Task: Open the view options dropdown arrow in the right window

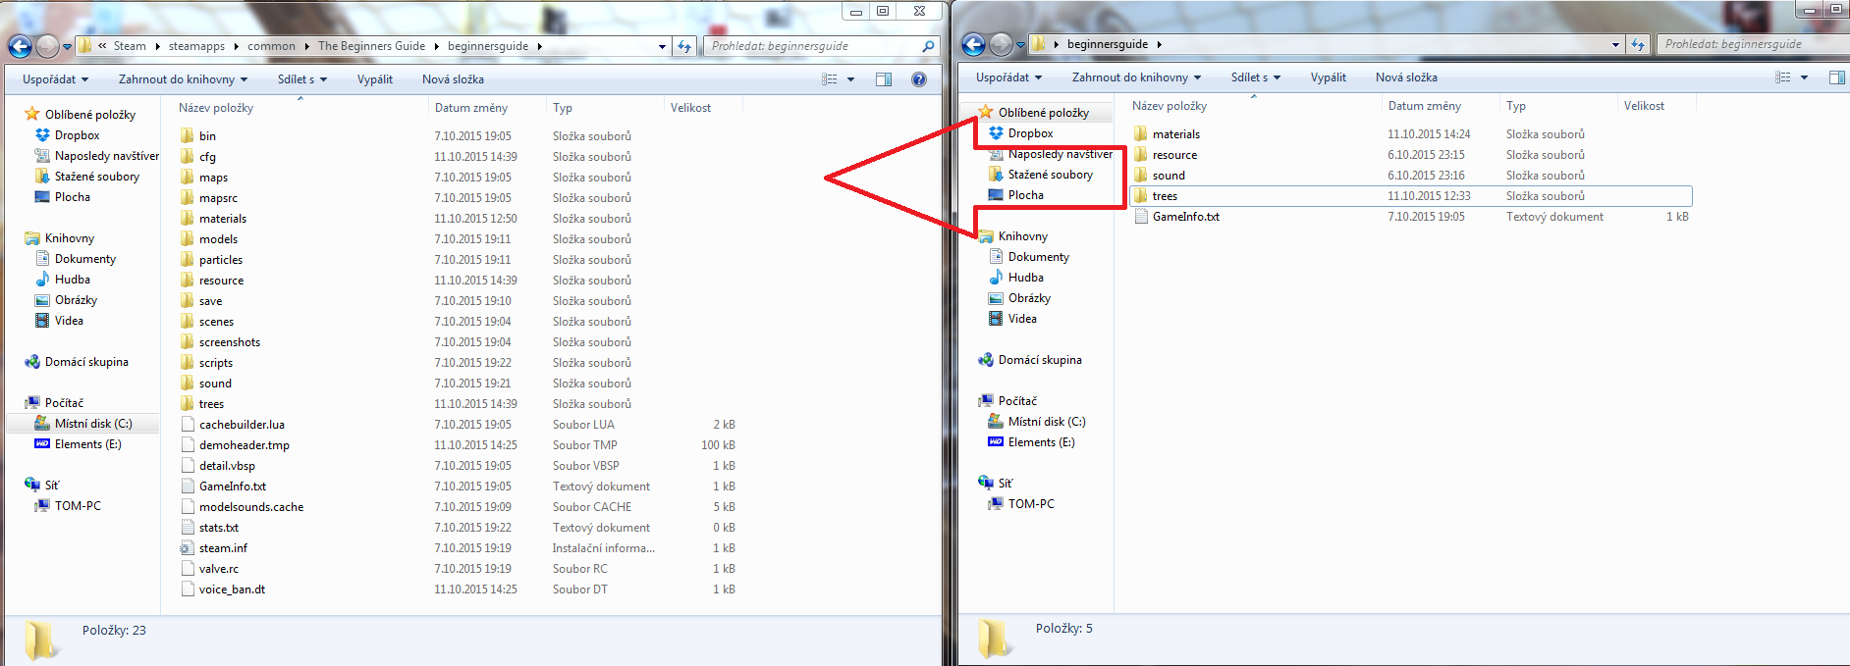Action: 1804,77
